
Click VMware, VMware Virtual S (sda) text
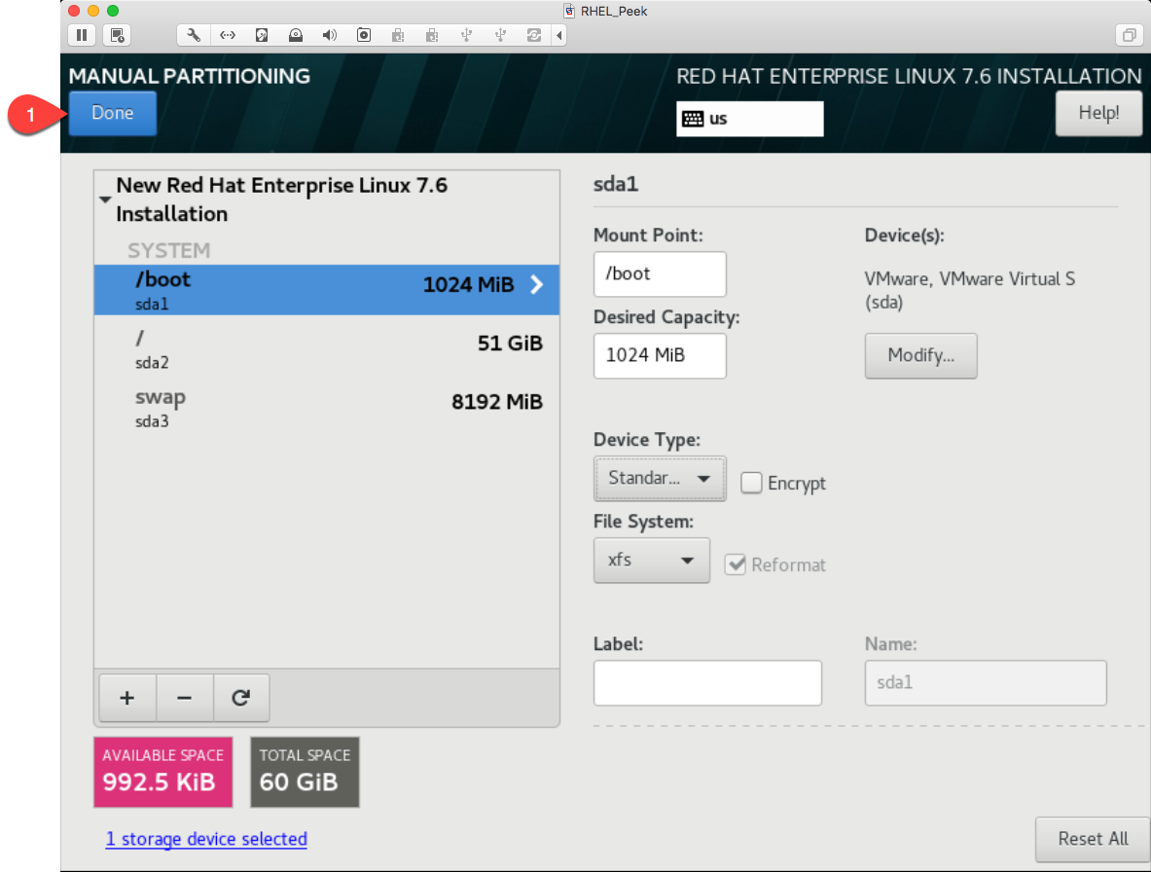tap(969, 291)
